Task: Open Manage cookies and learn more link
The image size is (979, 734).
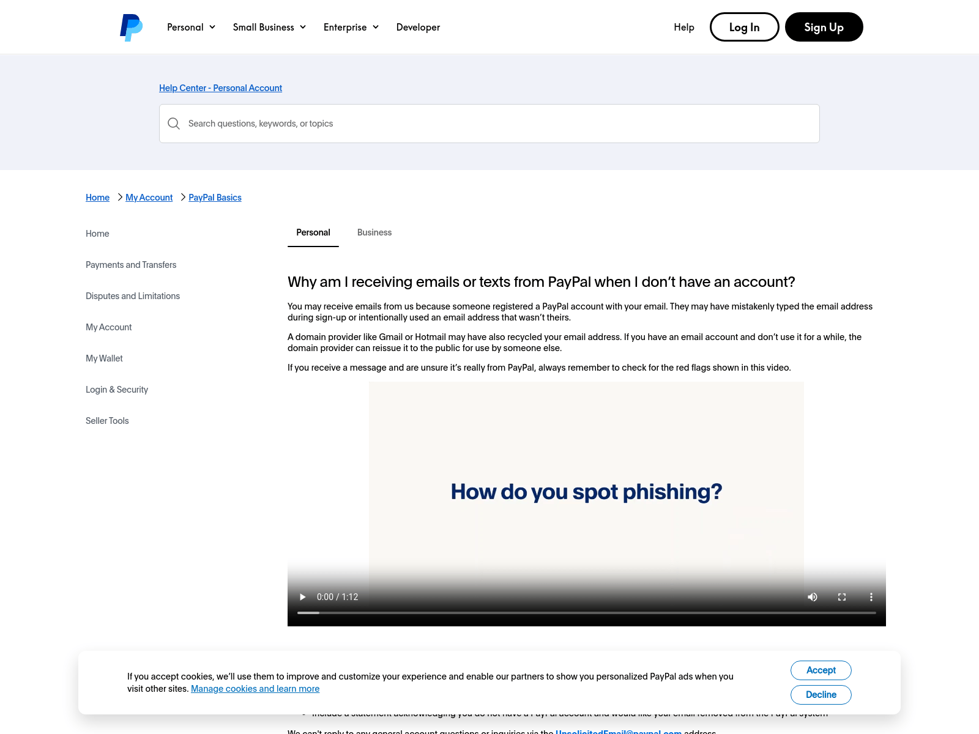Action: point(255,689)
